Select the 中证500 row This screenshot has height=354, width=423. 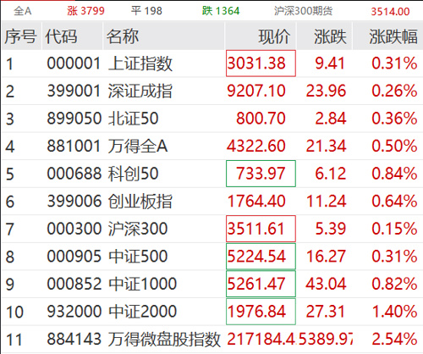[212, 256]
